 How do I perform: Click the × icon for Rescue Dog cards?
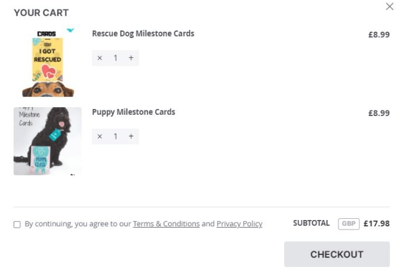pos(100,58)
